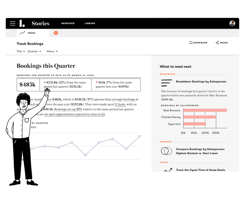Click the Share icon
241x214 pixels.
[x=217, y=42]
